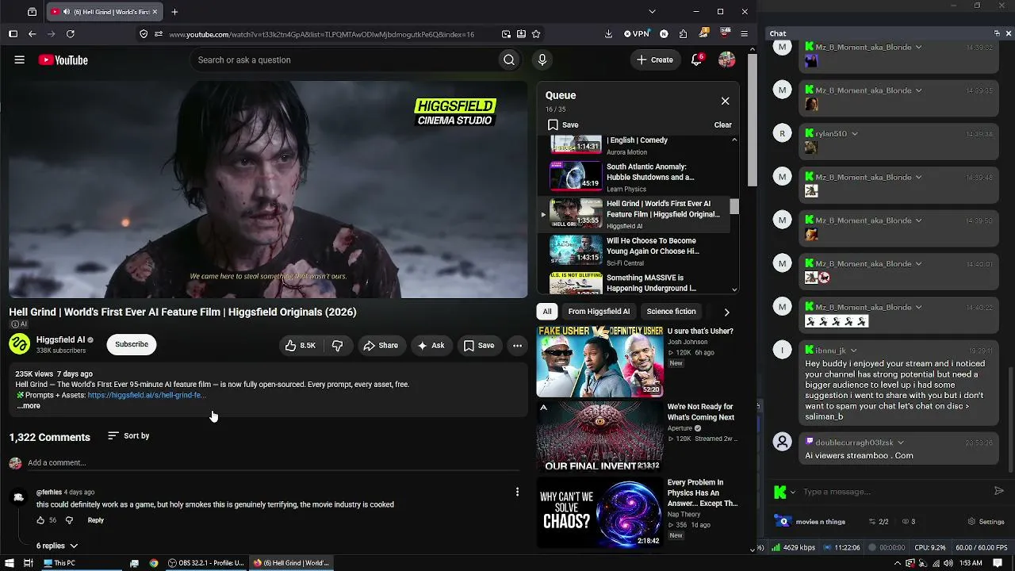Go back in the browser
The height and width of the screenshot is (571, 1015).
(x=32, y=34)
